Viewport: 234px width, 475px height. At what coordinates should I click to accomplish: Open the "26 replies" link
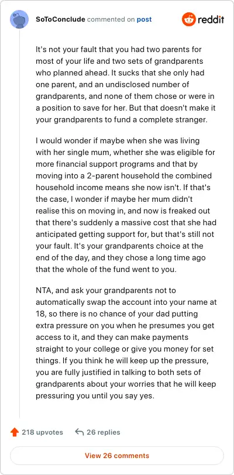(104, 432)
